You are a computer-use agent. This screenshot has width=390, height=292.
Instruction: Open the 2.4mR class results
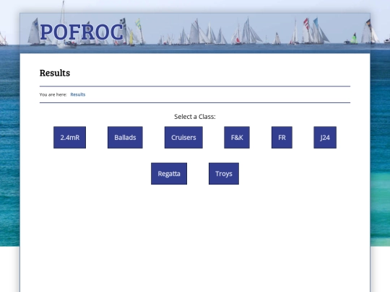pos(69,137)
